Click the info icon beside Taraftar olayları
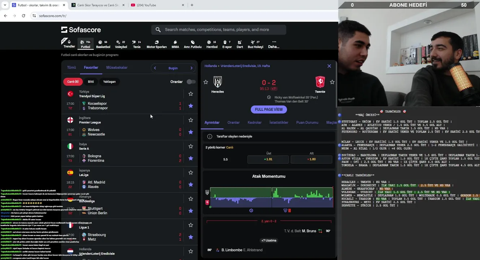 pyautogui.click(x=209, y=136)
